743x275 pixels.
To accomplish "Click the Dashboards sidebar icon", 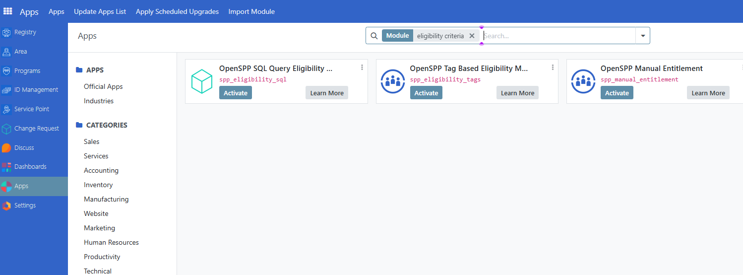I will 6,167.
